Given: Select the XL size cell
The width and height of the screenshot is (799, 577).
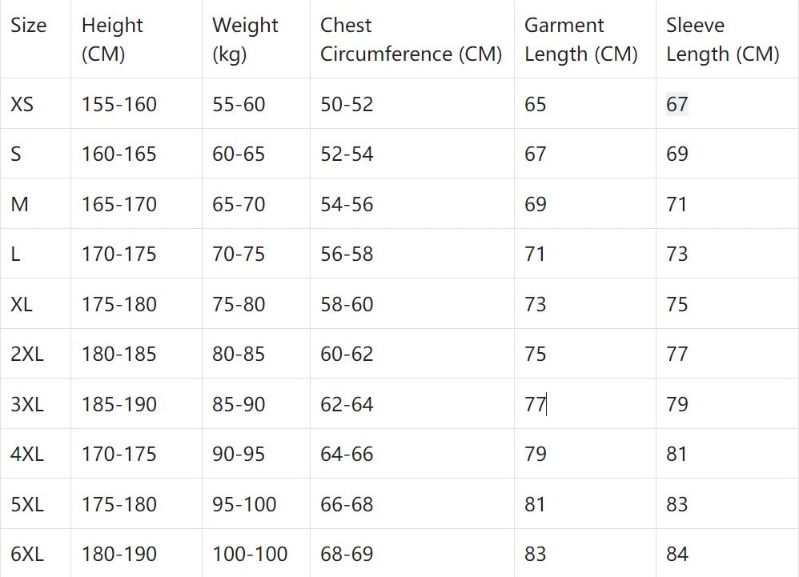Looking at the screenshot, I should click(22, 304).
